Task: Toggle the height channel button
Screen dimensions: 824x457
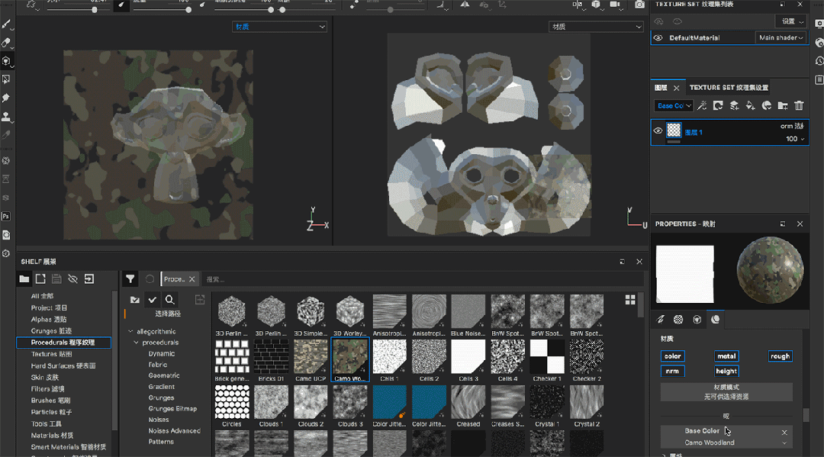Action: 727,372
